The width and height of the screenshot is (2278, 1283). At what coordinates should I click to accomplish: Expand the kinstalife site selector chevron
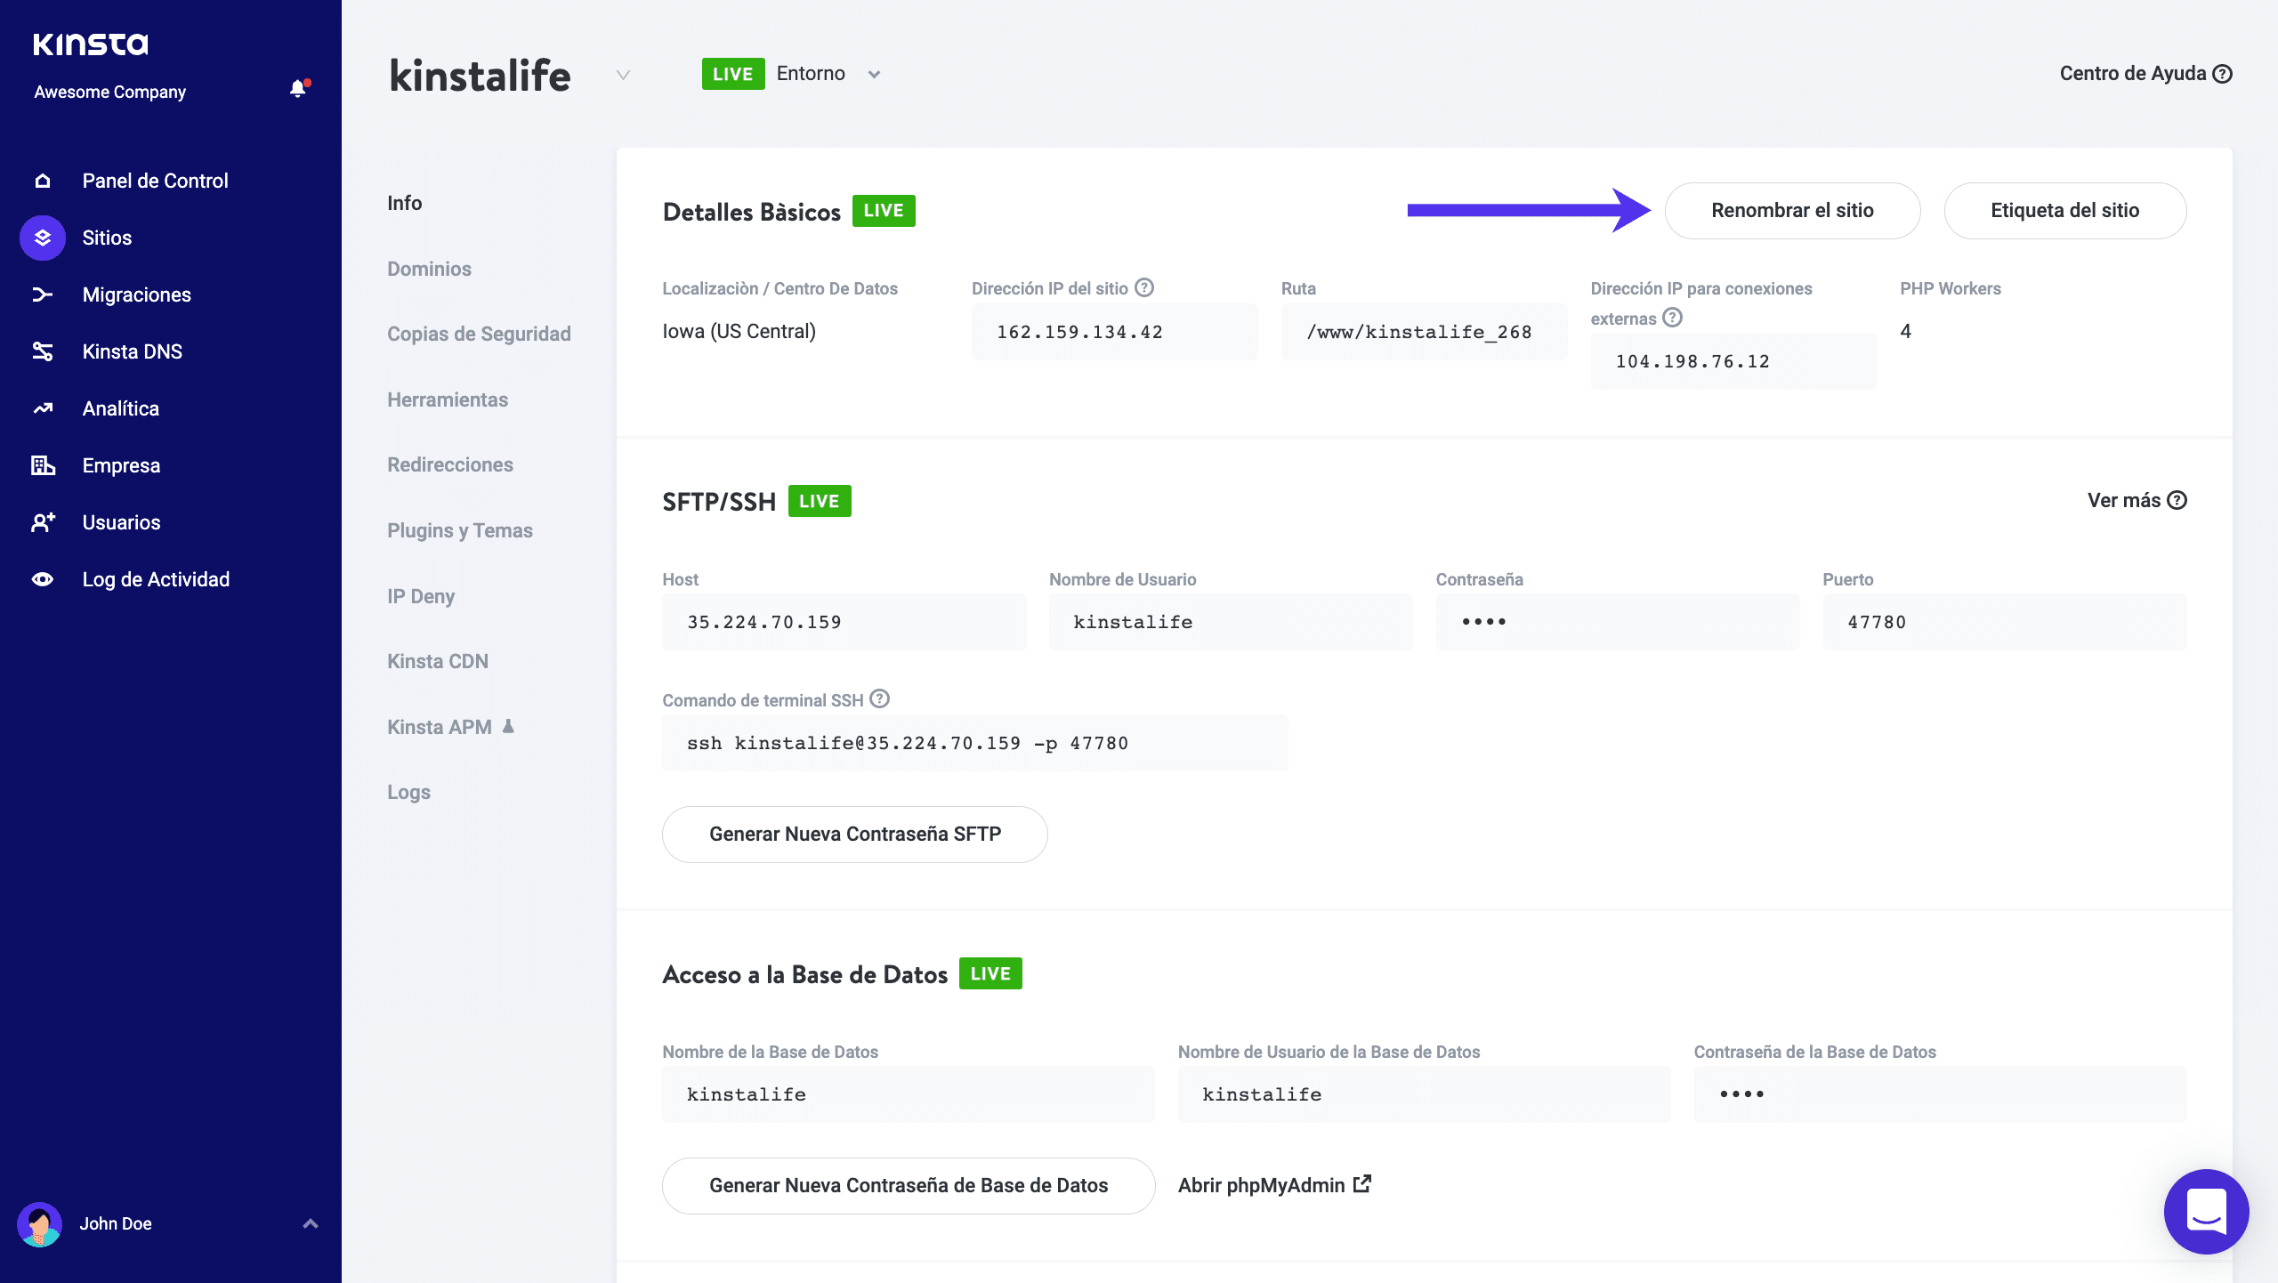pos(624,75)
